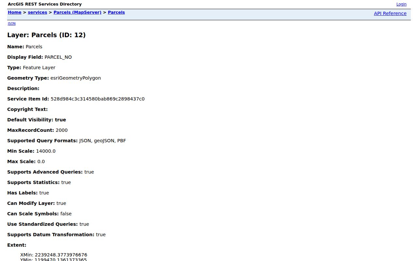
Task: Click the Min Scale value 14000.0
Action: 46,151
